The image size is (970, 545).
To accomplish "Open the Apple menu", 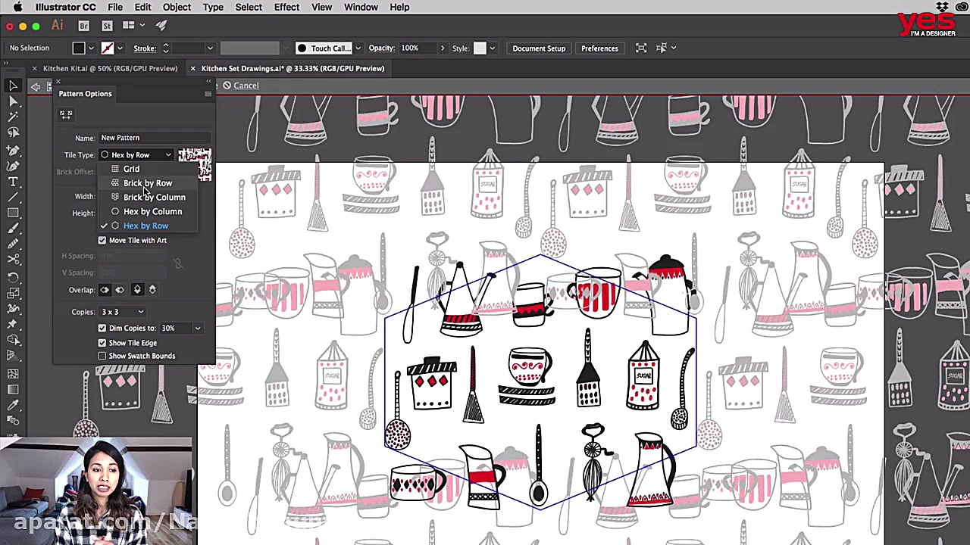I will click(17, 7).
